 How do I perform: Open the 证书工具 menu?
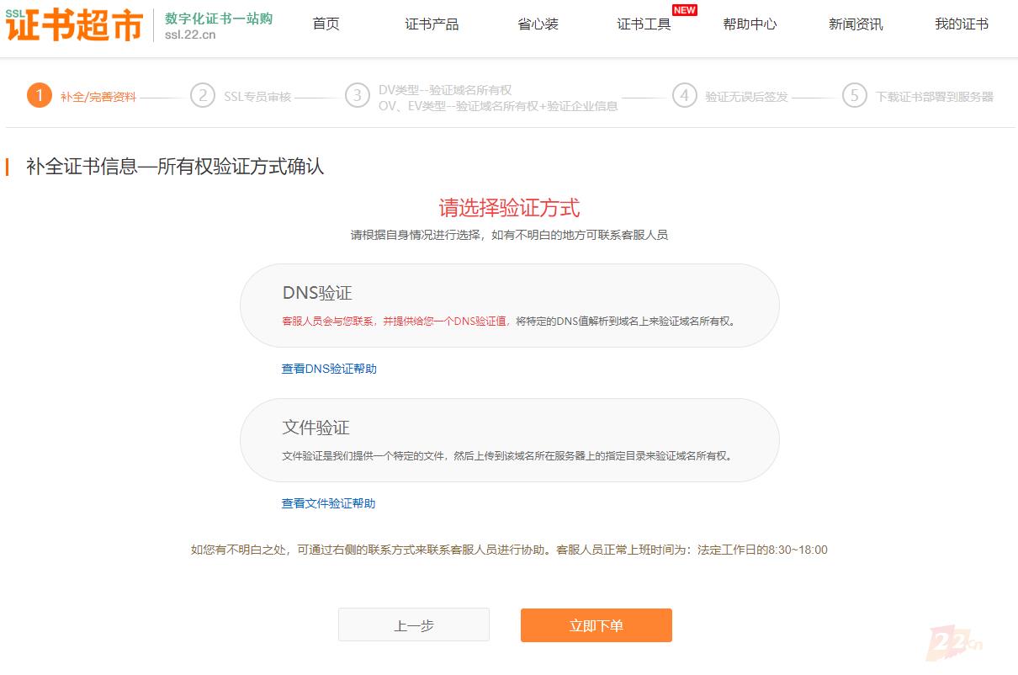(x=642, y=24)
